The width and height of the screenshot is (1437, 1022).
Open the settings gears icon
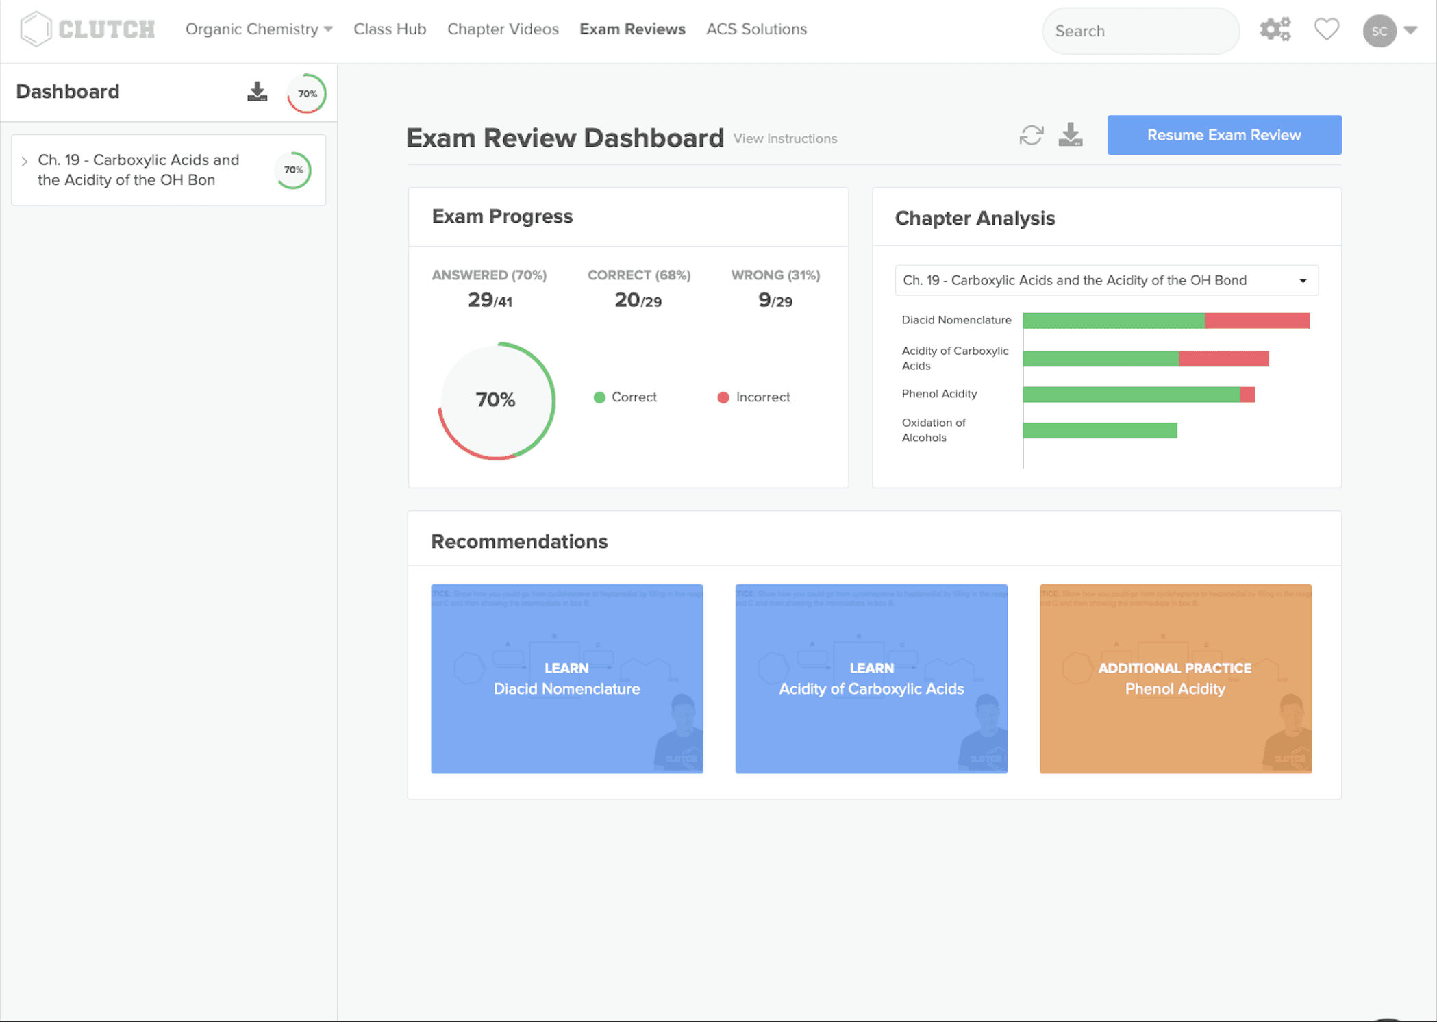(1275, 29)
